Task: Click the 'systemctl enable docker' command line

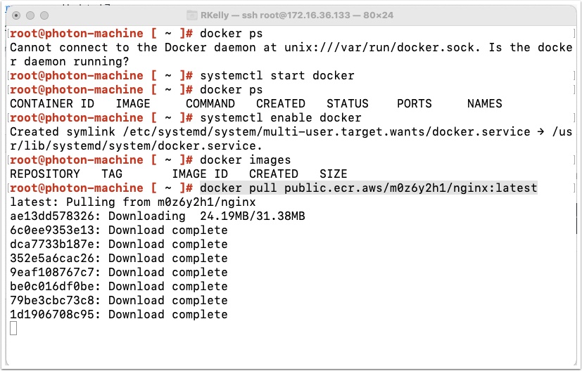Action: coord(281,118)
